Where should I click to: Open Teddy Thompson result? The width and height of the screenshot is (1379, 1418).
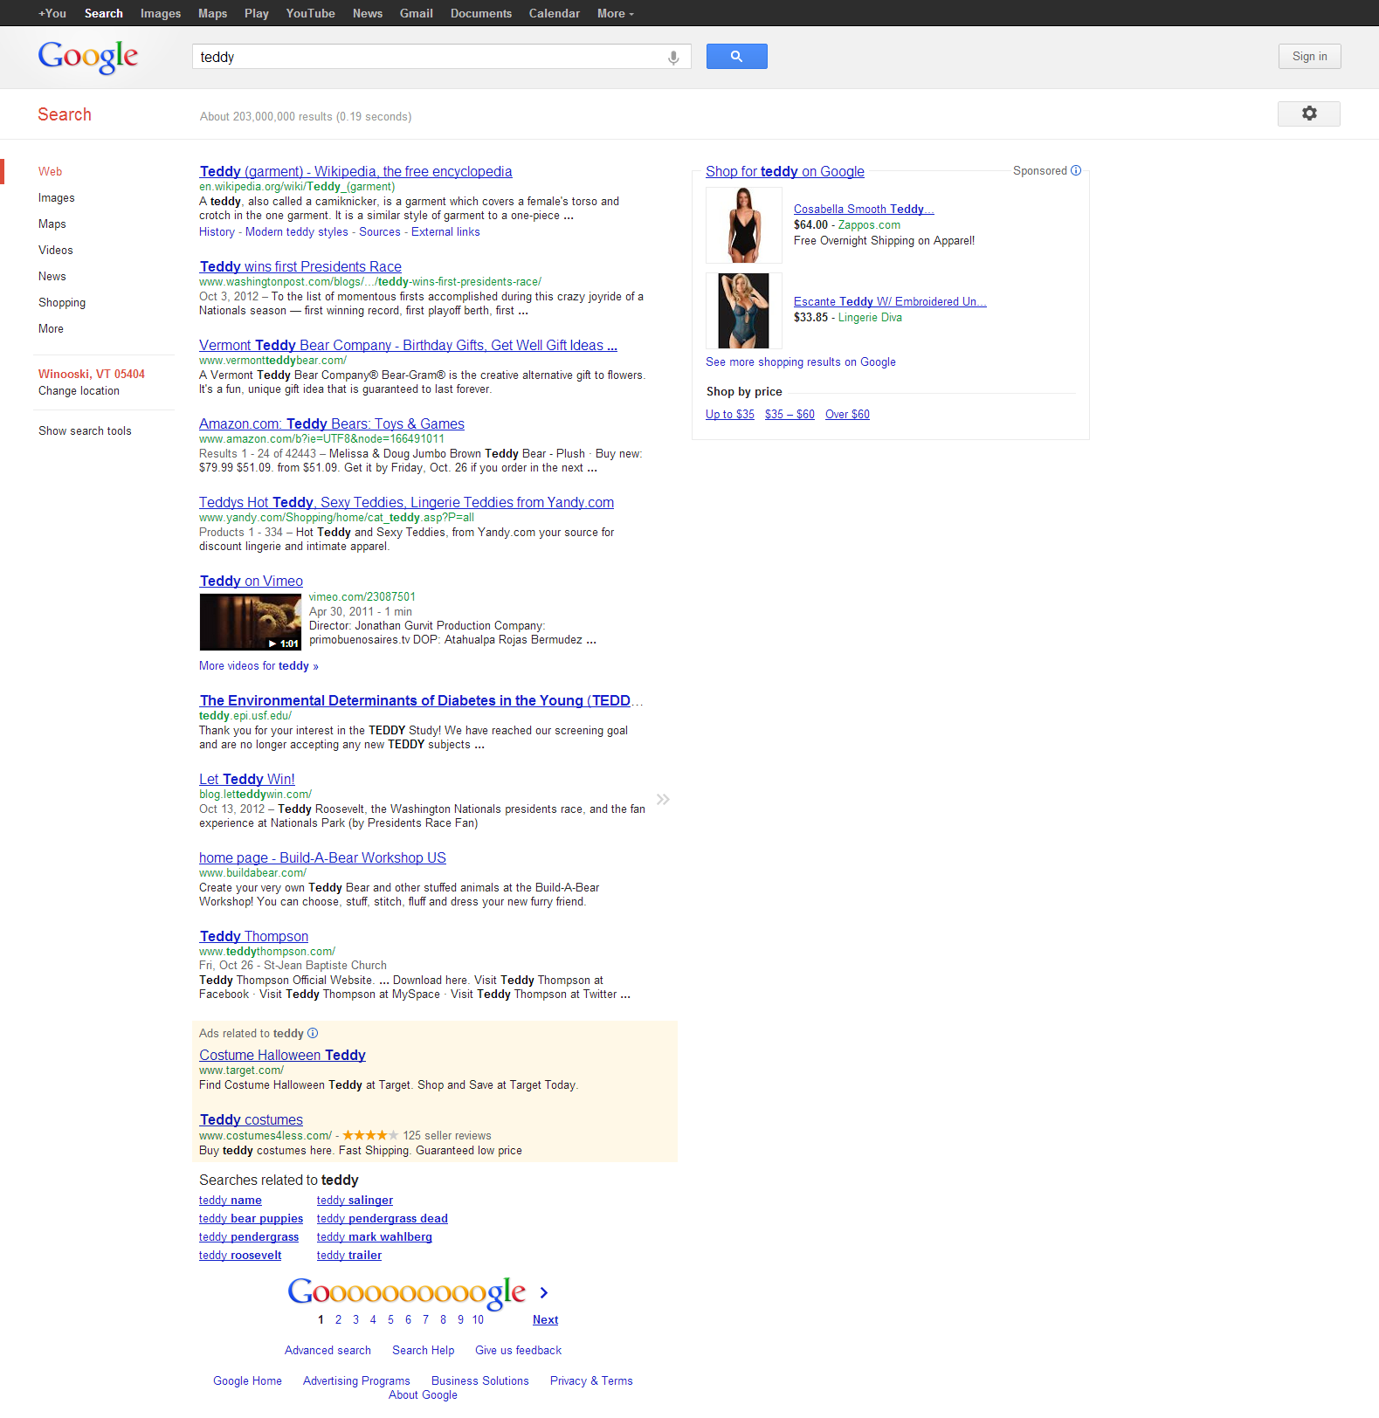[x=253, y=936]
